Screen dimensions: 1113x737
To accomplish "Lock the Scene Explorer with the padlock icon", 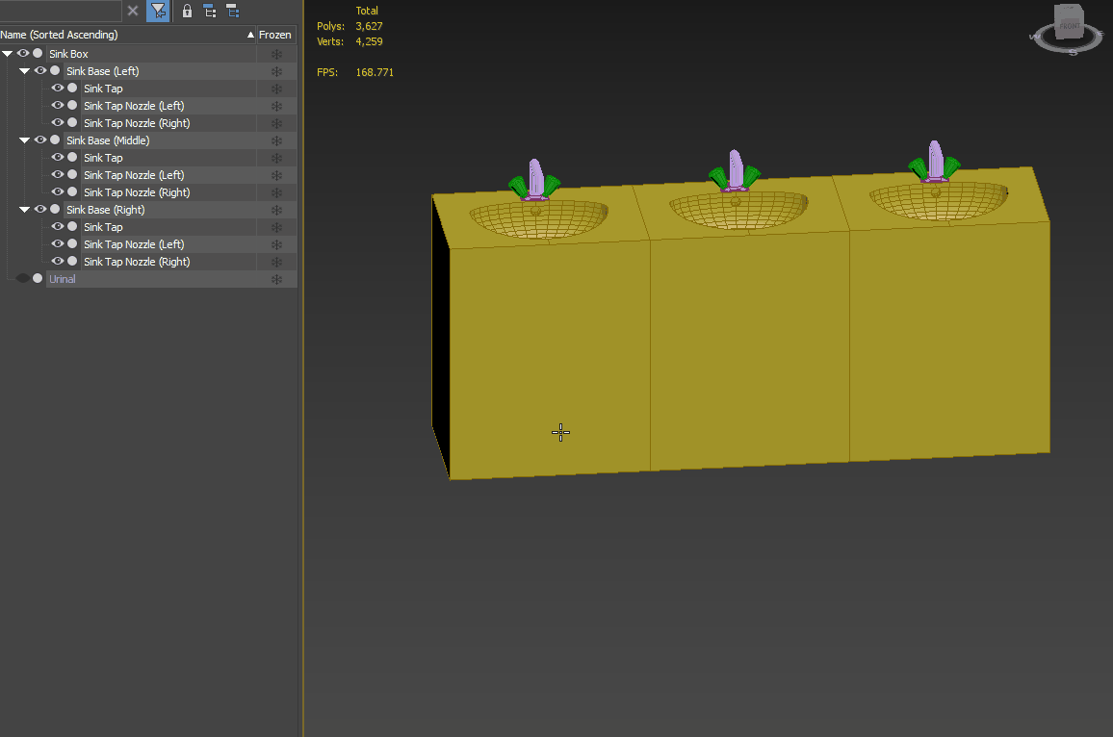I will click(x=187, y=11).
